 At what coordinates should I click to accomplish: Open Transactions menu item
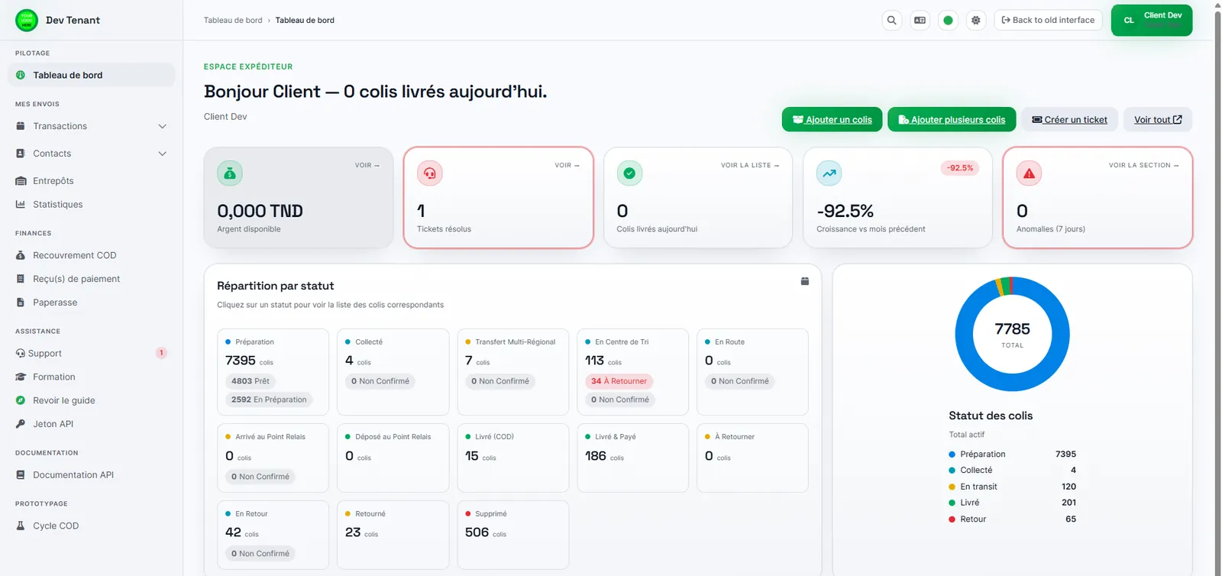[92, 126]
